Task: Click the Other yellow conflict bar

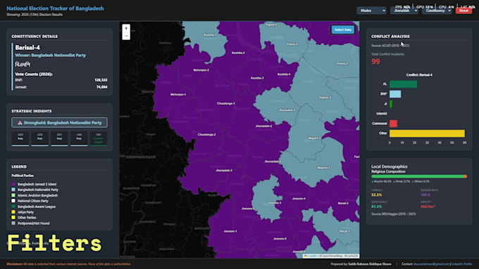Action: [427, 133]
